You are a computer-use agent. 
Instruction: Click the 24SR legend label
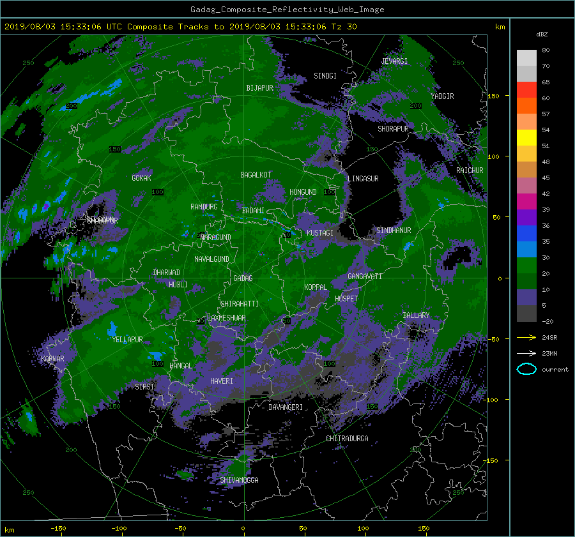(x=549, y=337)
